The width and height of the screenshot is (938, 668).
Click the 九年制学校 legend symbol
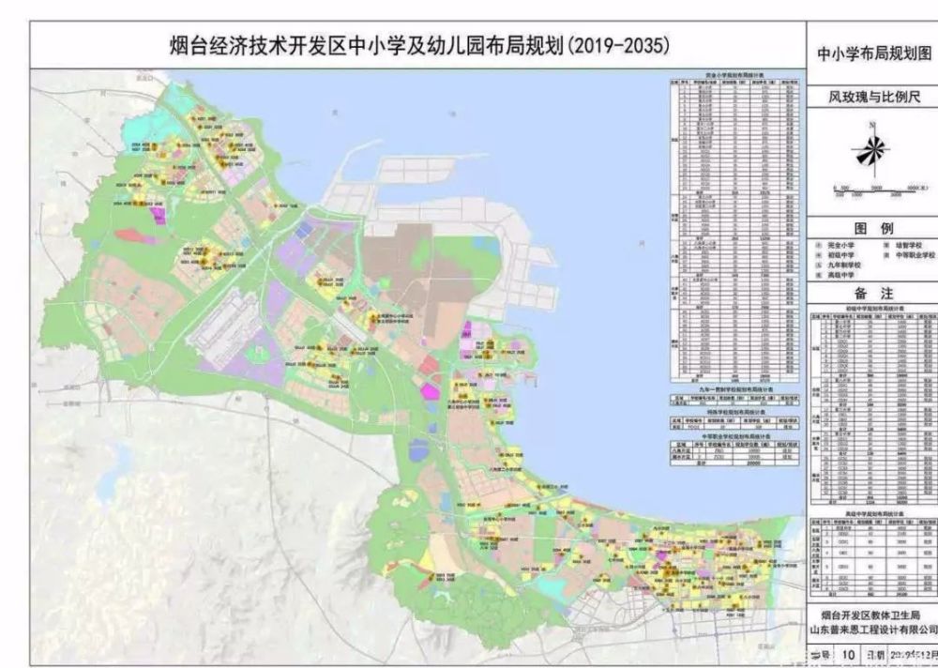pos(819,265)
